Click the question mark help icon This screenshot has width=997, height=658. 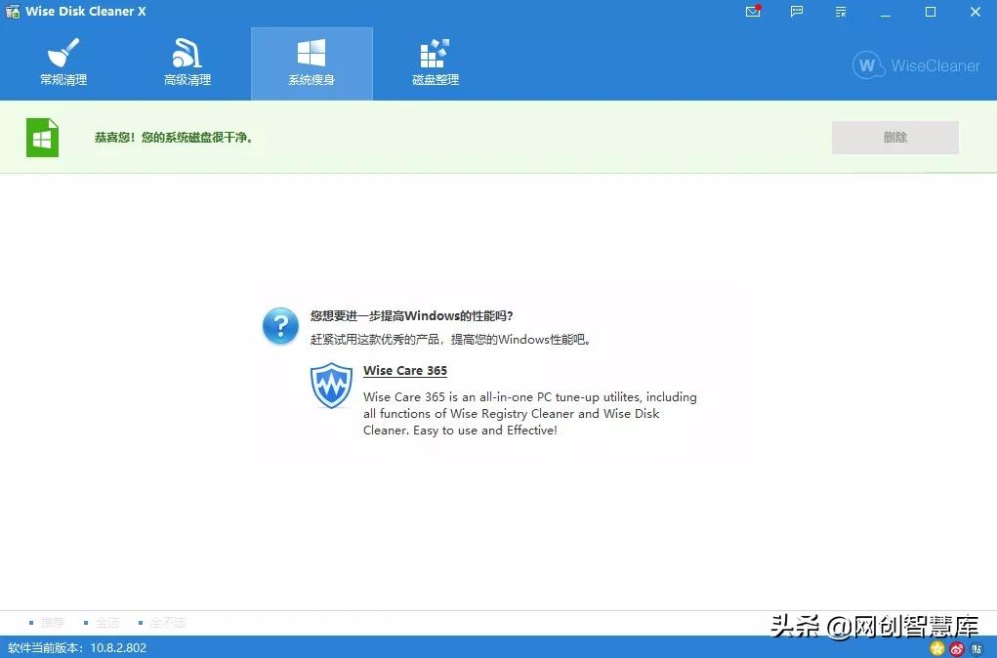point(280,326)
